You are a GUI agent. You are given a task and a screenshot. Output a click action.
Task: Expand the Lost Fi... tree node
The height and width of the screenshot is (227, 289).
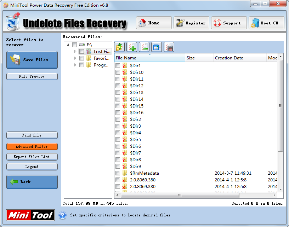pyautogui.click(x=75, y=52)
